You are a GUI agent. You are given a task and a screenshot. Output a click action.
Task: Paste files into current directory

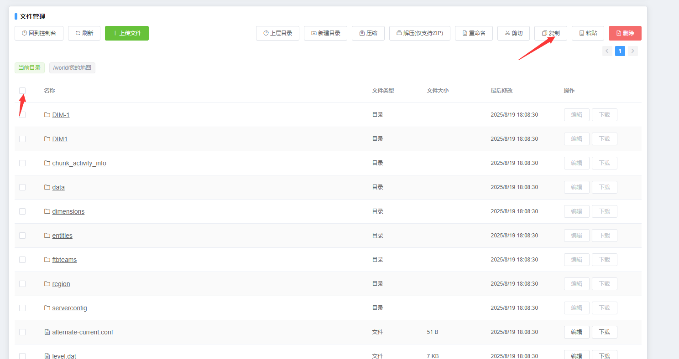point(588,33)
